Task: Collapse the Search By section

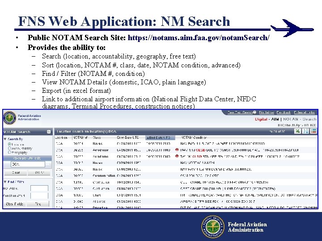Action: [5, 139]
